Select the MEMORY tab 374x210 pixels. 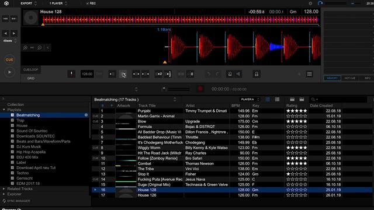(332, 78)
